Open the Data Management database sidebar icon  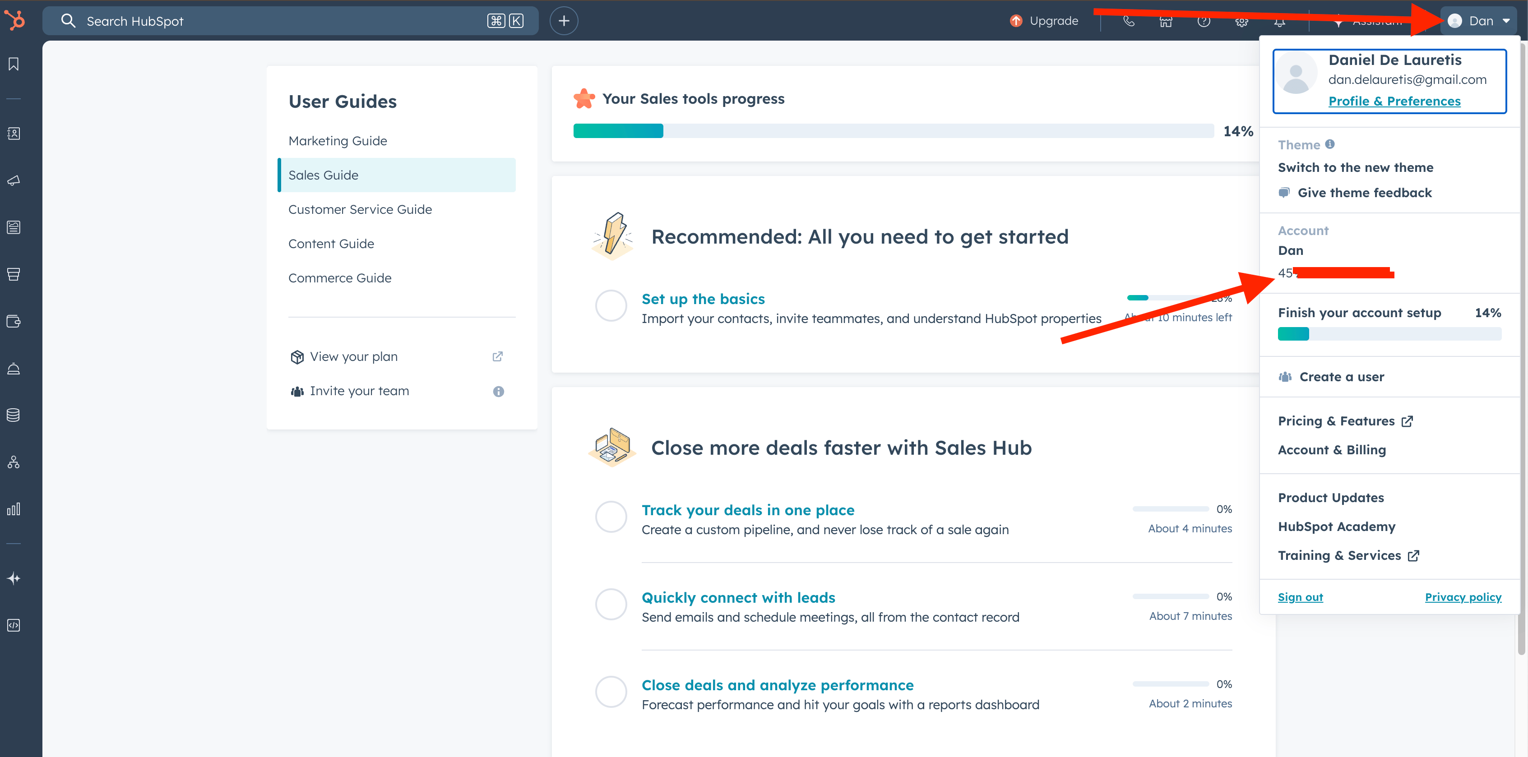[x=14, y=415]
